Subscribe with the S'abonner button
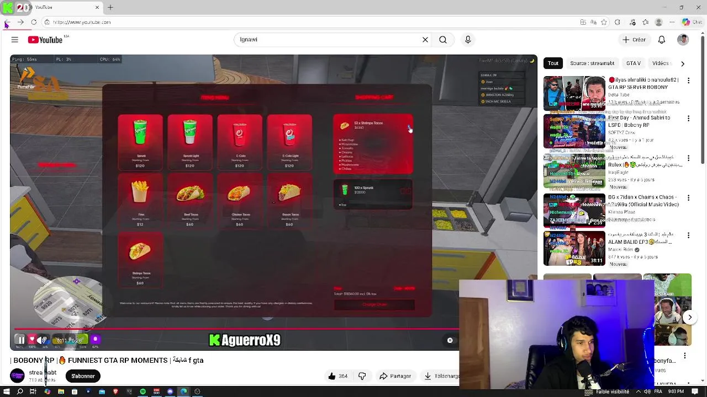 83,376
